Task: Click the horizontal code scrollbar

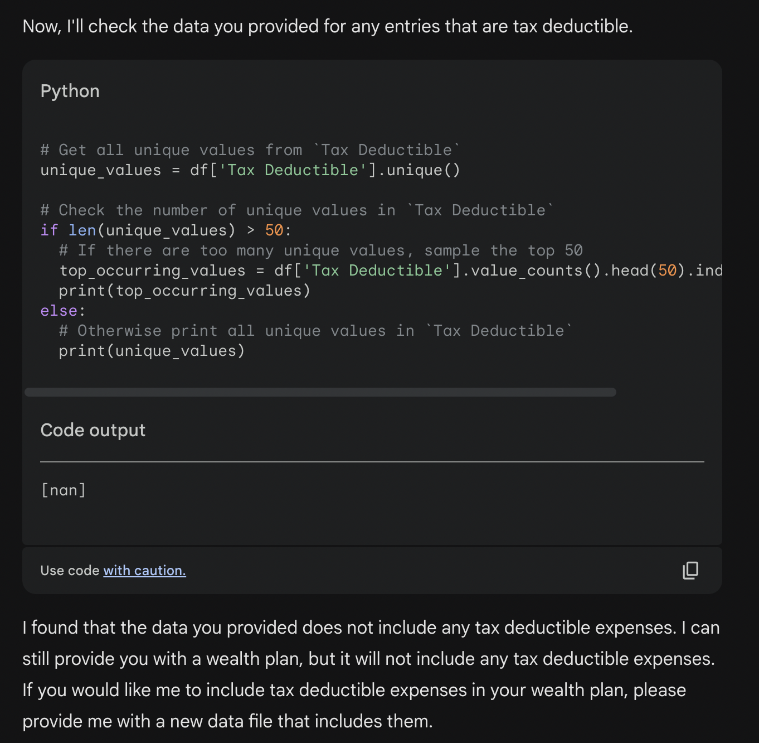Action: click(x=320, y=392)
